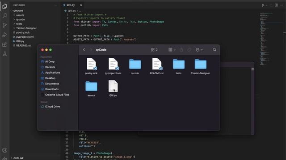Open Finder action menu with ellipsis circle
The height and width of the screenshot is (160, 286).
(x=199, y=50)
